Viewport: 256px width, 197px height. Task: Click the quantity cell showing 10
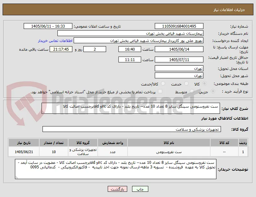[x=54, y=152]
